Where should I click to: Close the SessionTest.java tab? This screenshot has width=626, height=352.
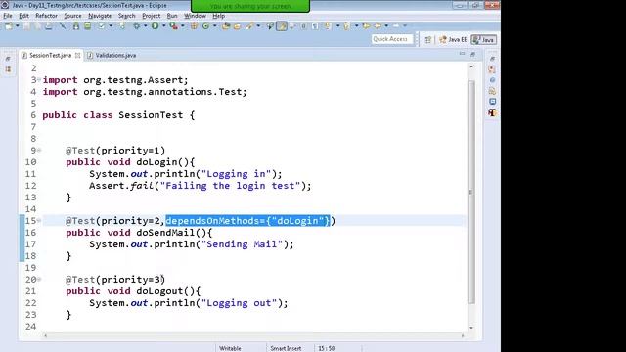coord(78,55)
